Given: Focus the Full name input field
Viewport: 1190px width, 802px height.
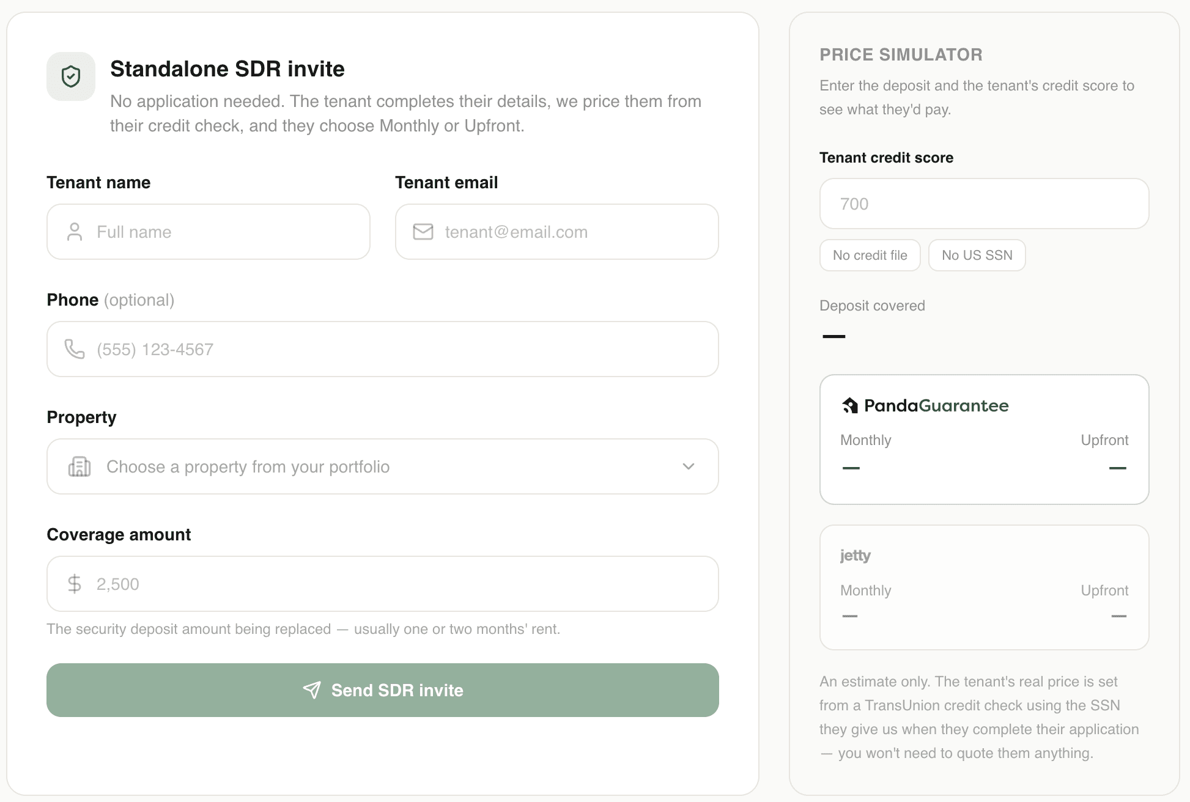Looking at the screenshot, I should (209, 232).
